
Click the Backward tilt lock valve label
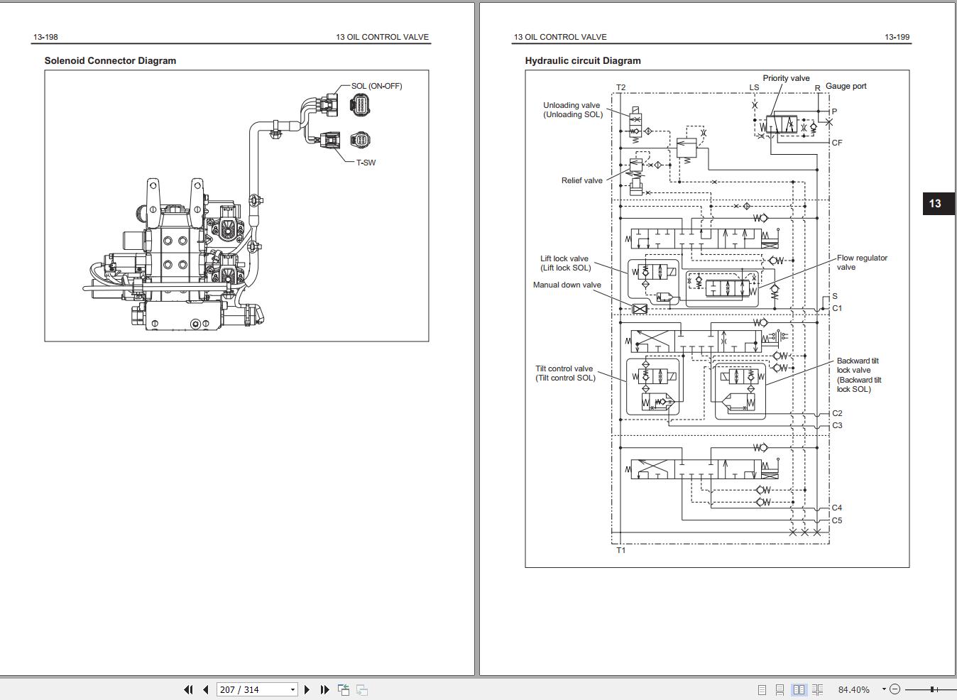tap(858, 375)
